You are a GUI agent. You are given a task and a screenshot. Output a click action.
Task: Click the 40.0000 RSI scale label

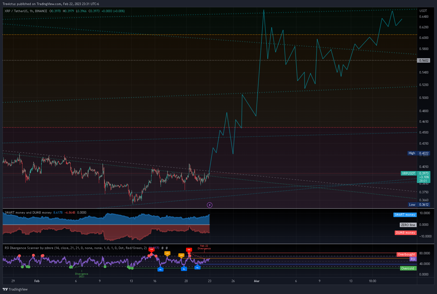tap(425, 264)
